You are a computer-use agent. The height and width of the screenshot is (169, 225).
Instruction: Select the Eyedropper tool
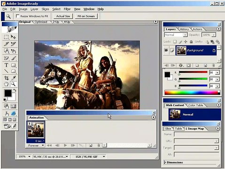[13, 78]
